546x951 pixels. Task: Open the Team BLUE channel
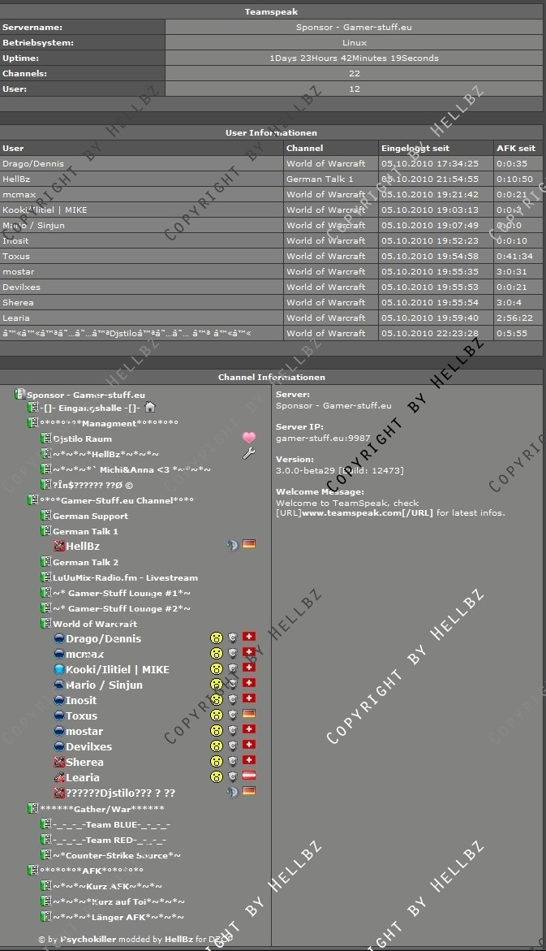coord(111,825)
